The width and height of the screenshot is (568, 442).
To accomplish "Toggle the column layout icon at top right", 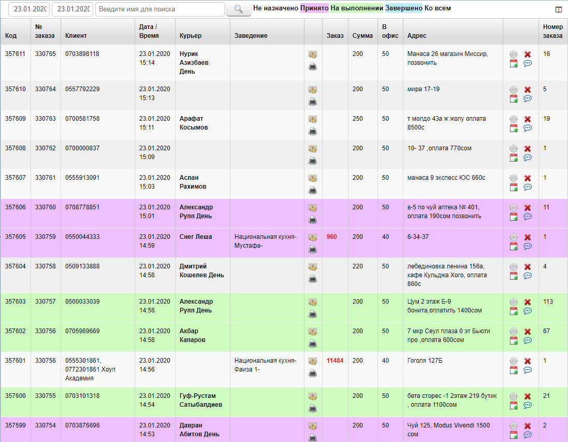I will point(559,9).
